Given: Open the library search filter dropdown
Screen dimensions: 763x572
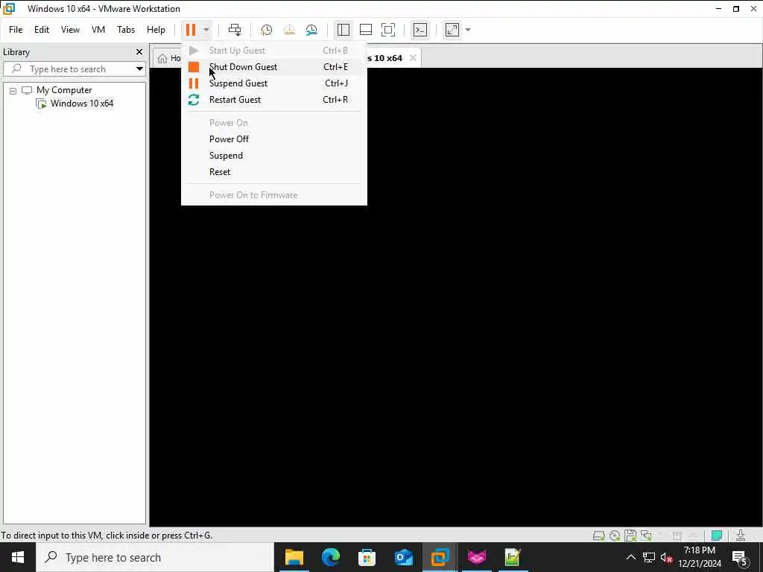Looking at the screenshot, I should [x=139, y=69].
